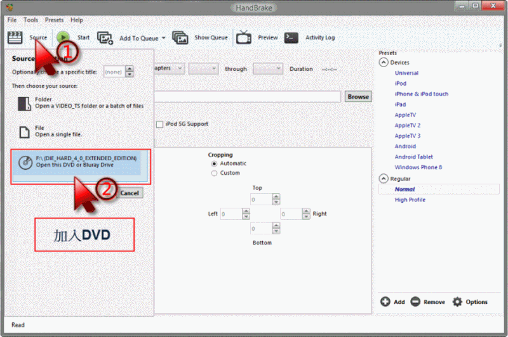Choose File: Open a single file
Image resolution: width=508 pixels, height=337 pixels.
pyautogui.click(x=50, y=131)
